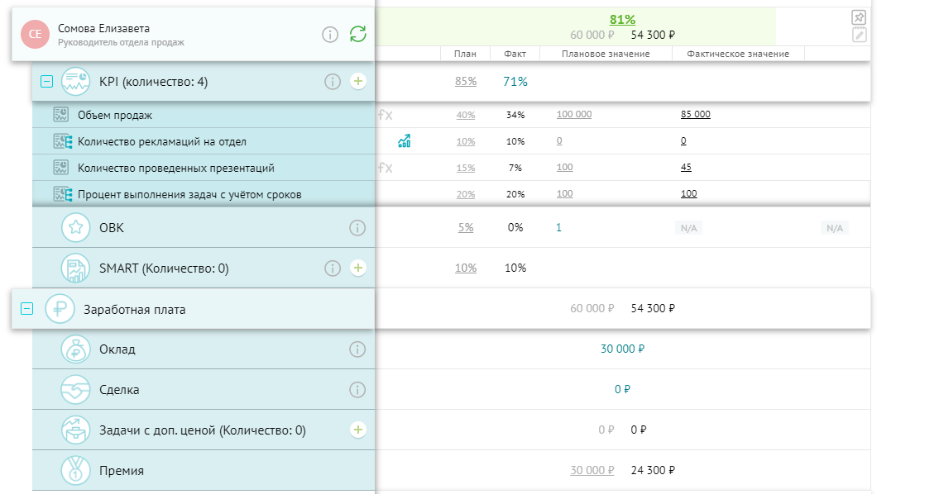The width and height of the screenshot is (939, 494).
Task: Open the info icon in the Сделка row
Action: point(357,390)
